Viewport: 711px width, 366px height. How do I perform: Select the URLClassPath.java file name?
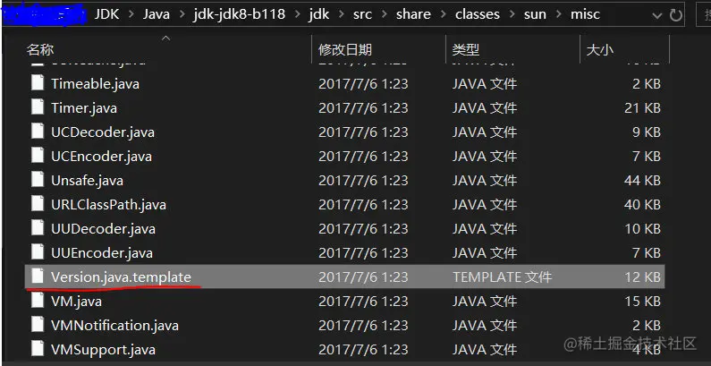coord(109,205)
